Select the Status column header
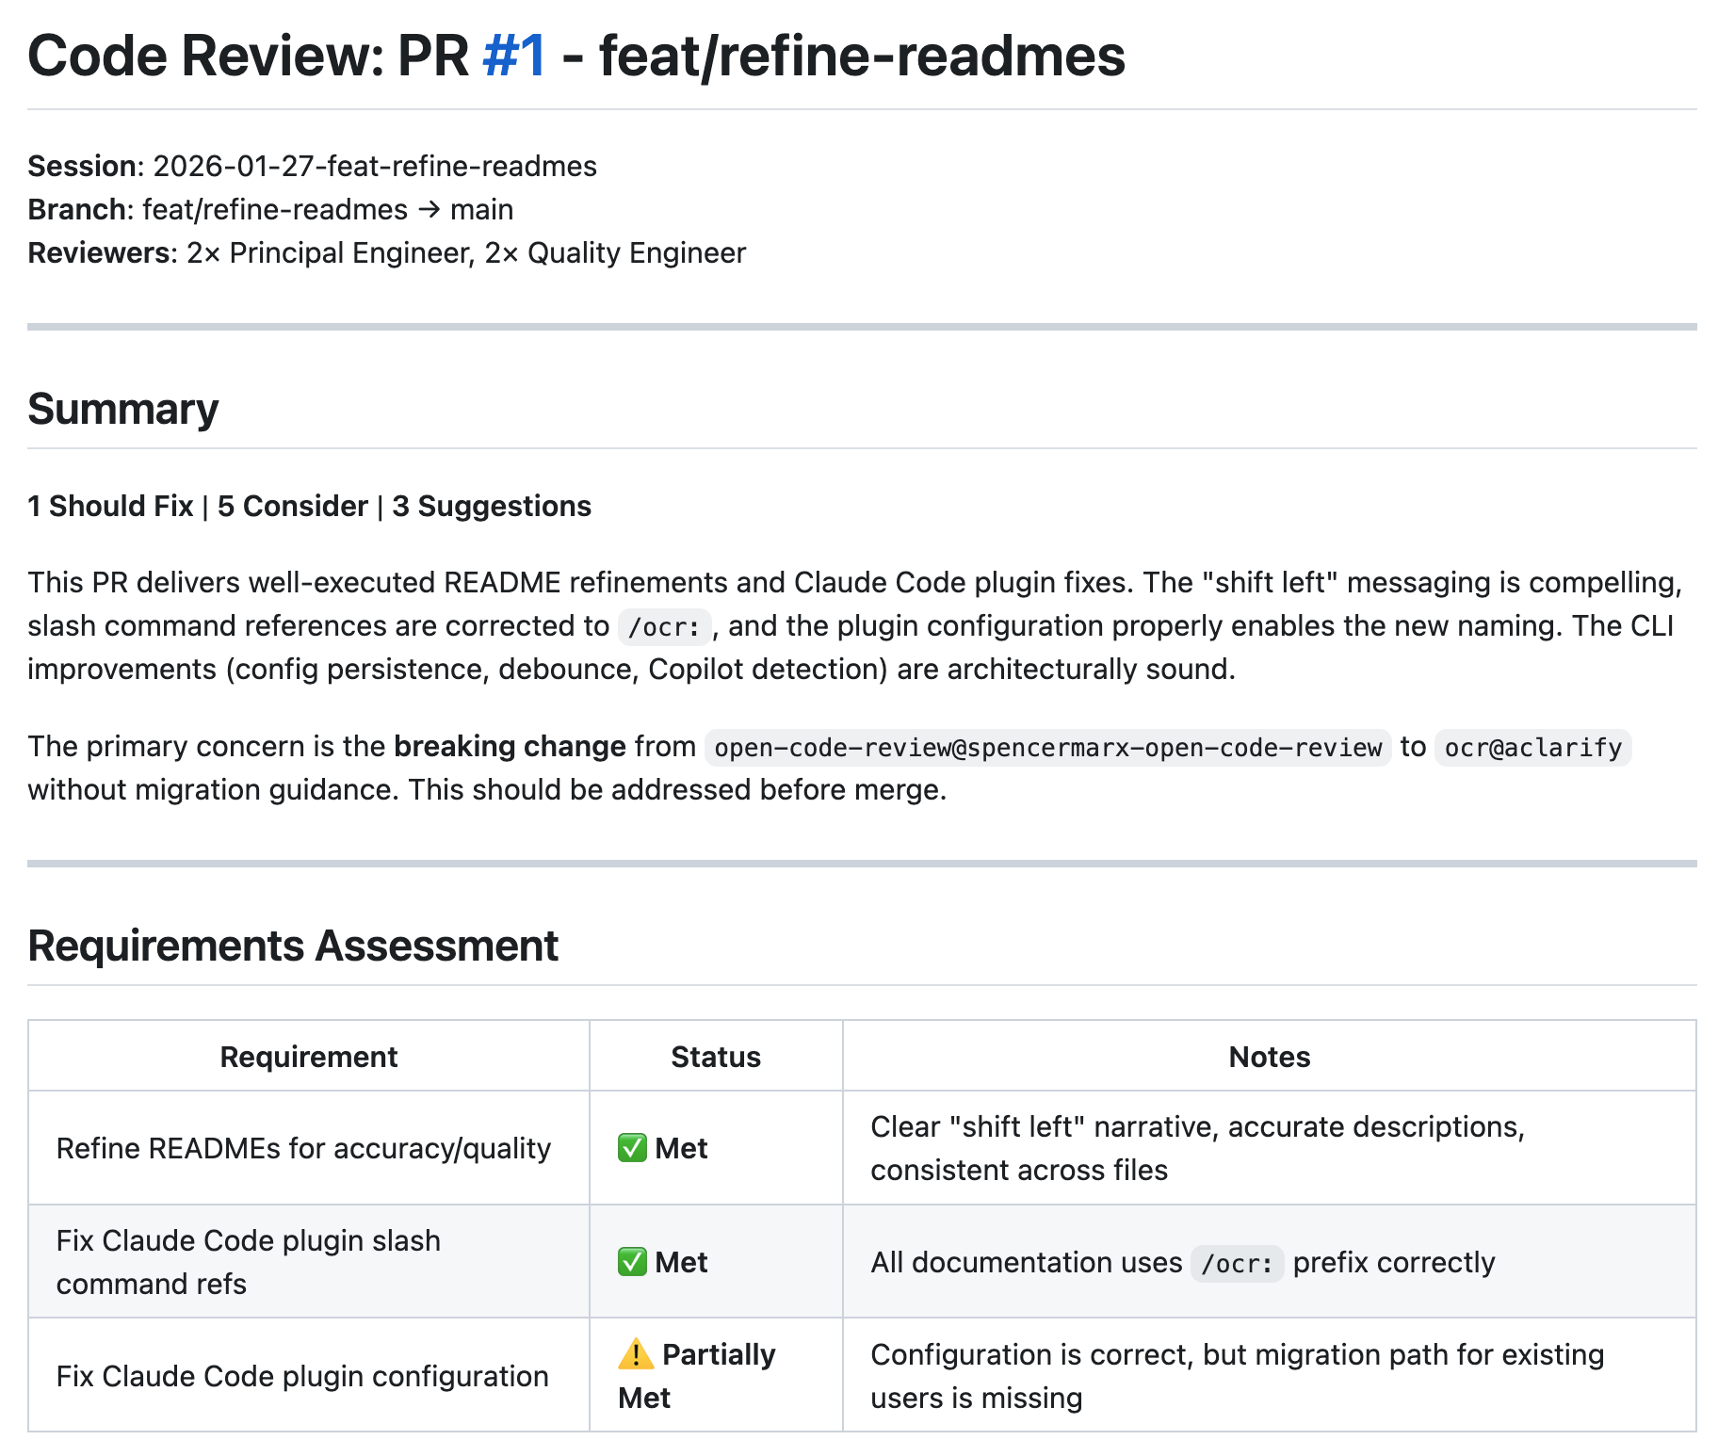The width and height of the screenshot is (1718, 1456). click(715, 1056)
